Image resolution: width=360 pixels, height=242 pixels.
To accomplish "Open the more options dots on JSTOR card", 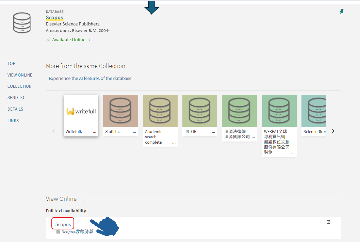I will tap(213, 132).
